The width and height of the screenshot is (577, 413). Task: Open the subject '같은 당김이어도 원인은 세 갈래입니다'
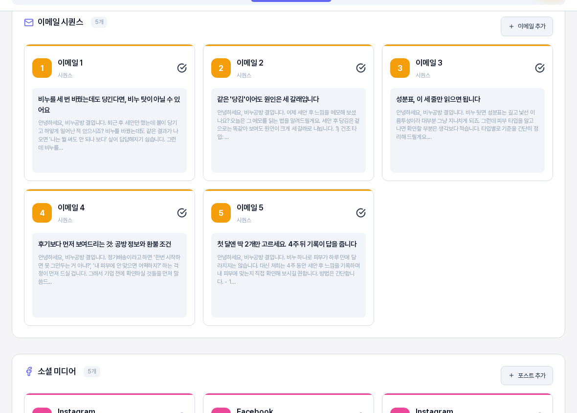268,99
